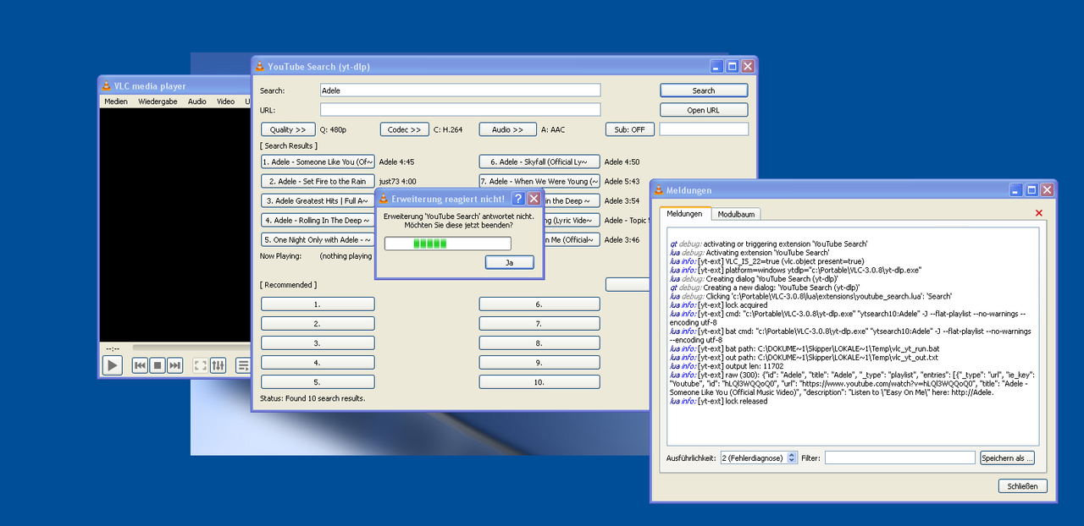The height and width of the screenshot is (526, 1084).
Task: Click the red X clear icon in Meldungen
Action: pyautogui.click(x=1039, y=213)
